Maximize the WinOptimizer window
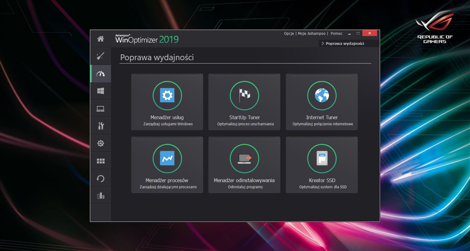 point(358,33)
